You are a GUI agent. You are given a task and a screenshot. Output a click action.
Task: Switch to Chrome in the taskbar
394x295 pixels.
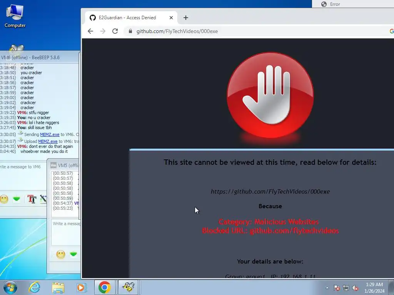point(105,287)
